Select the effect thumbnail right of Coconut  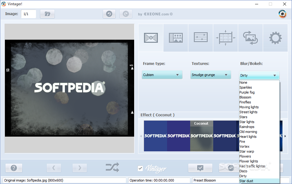[225, 136]
